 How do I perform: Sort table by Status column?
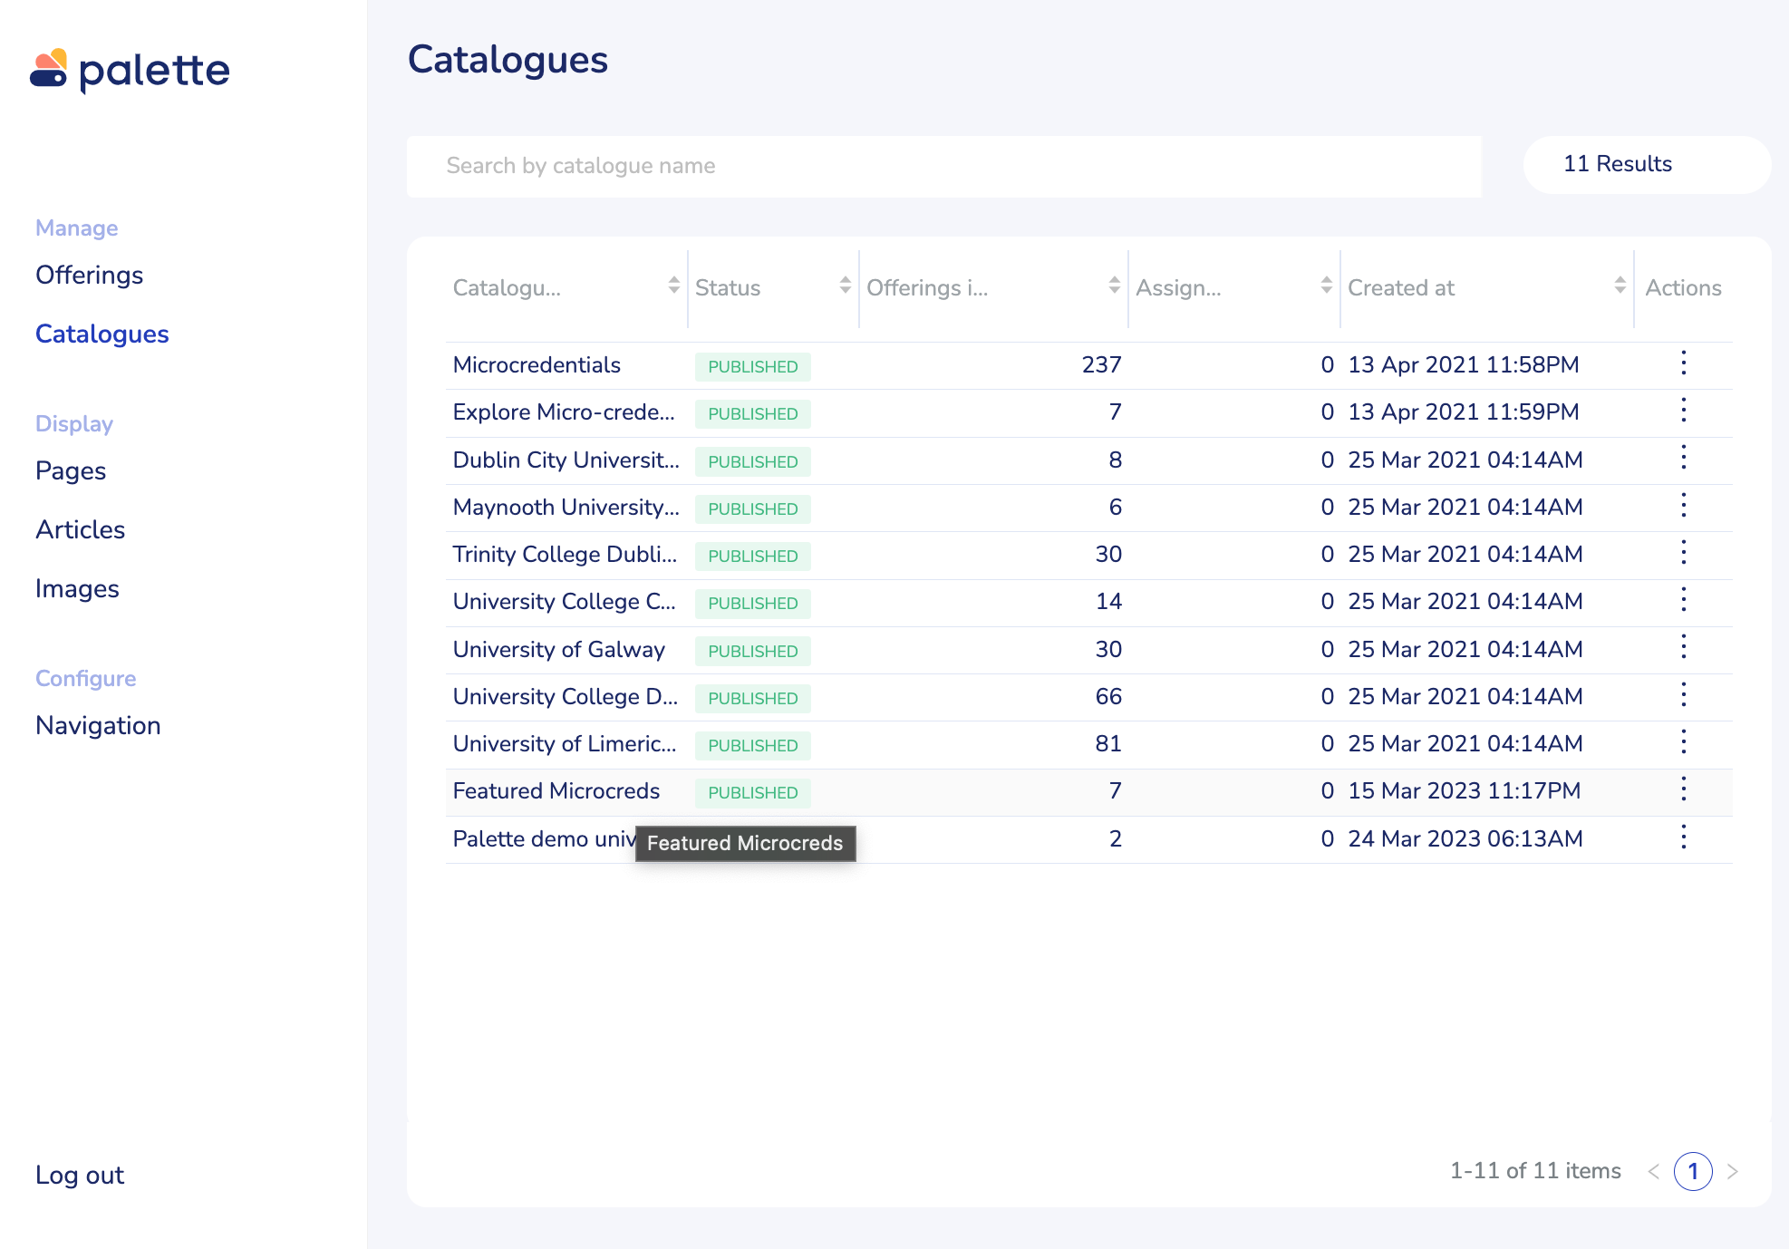click(x=845, y=286)
